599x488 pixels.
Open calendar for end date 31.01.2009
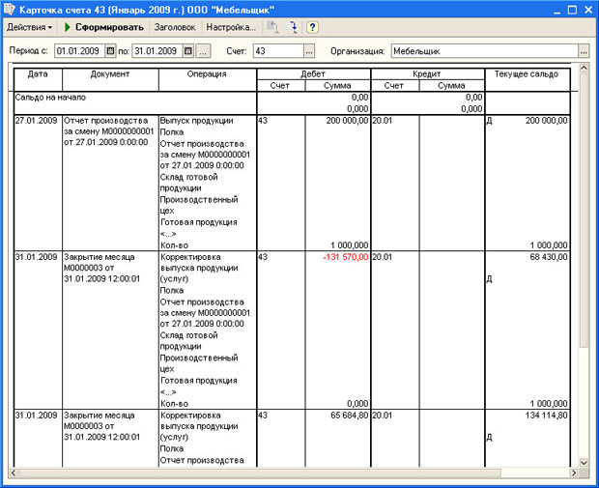pos(188,51)
